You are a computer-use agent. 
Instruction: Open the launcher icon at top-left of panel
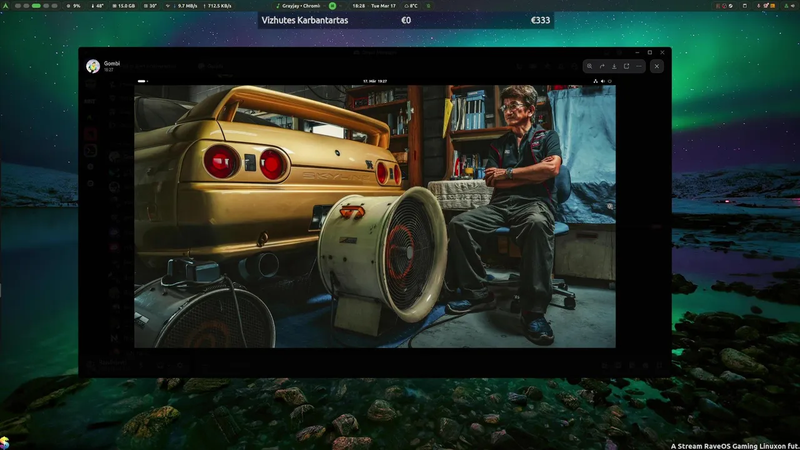point(7,6)
